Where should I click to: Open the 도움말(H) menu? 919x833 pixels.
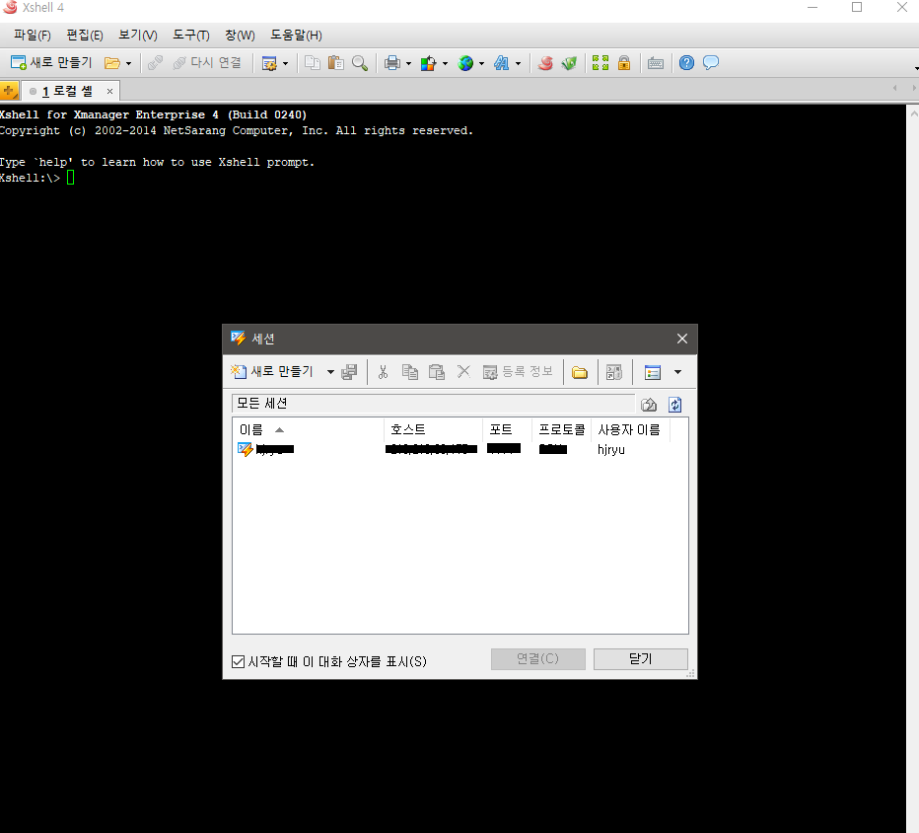(x=296, y=36)
